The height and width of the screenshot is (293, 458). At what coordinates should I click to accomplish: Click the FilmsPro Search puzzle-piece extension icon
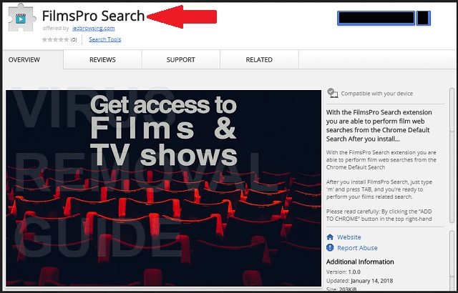22,18
